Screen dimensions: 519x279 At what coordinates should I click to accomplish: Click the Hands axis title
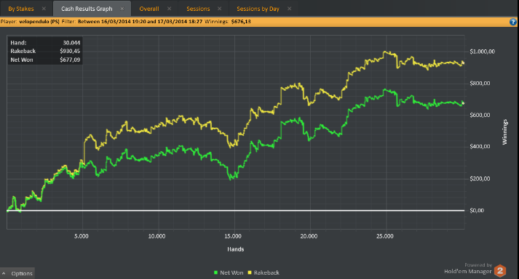[x=235, y=249]
